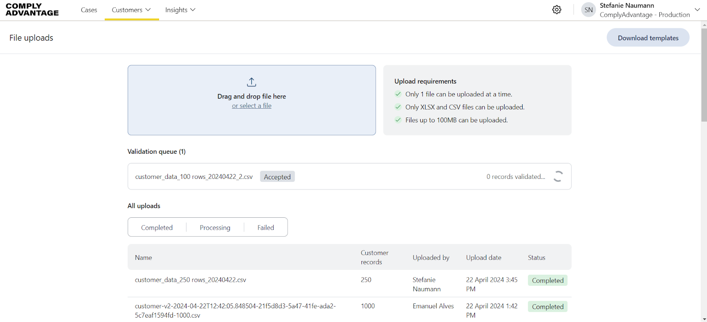Click the customer_data_250 rows_20240422.csv file name
The width and height of the screenshot is (707, 322).
190,280
